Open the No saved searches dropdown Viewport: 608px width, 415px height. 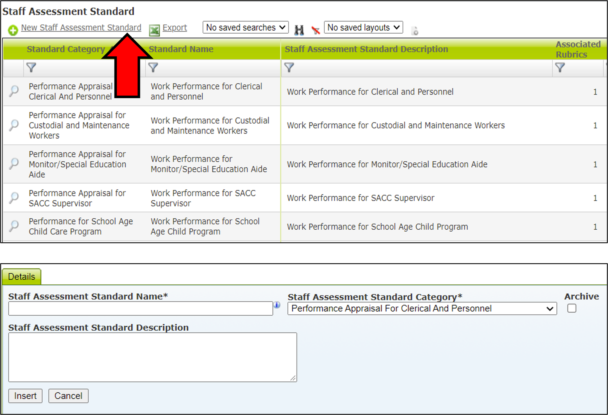tap(246, 27)
